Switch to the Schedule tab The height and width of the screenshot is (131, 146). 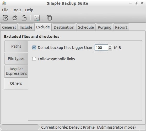(x=86, y=27)
